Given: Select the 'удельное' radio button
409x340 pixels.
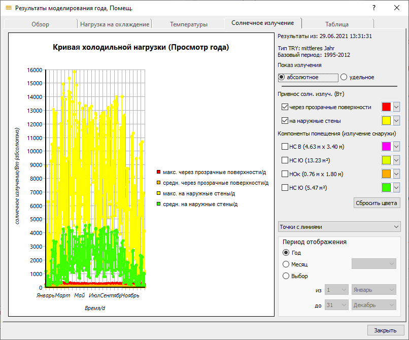Looking at the screenshot, I should (x=344, y=77).
